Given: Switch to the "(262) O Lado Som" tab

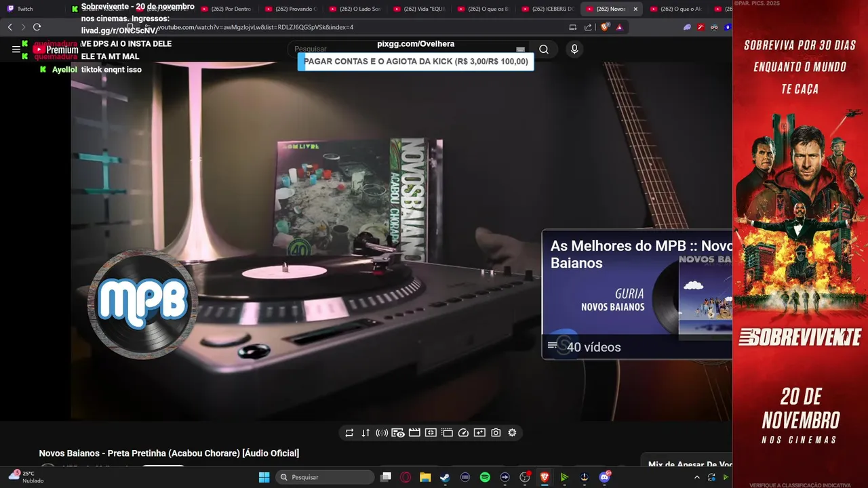Looking at the screenshot, I should [x=356, y=9].
